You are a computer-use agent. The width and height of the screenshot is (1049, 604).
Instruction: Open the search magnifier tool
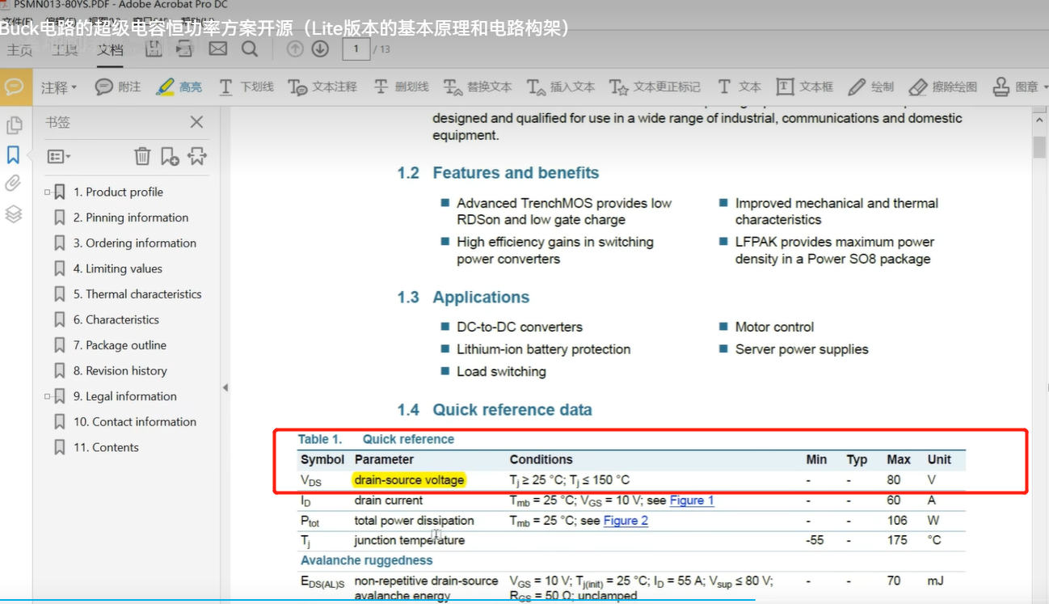(250, 49)
